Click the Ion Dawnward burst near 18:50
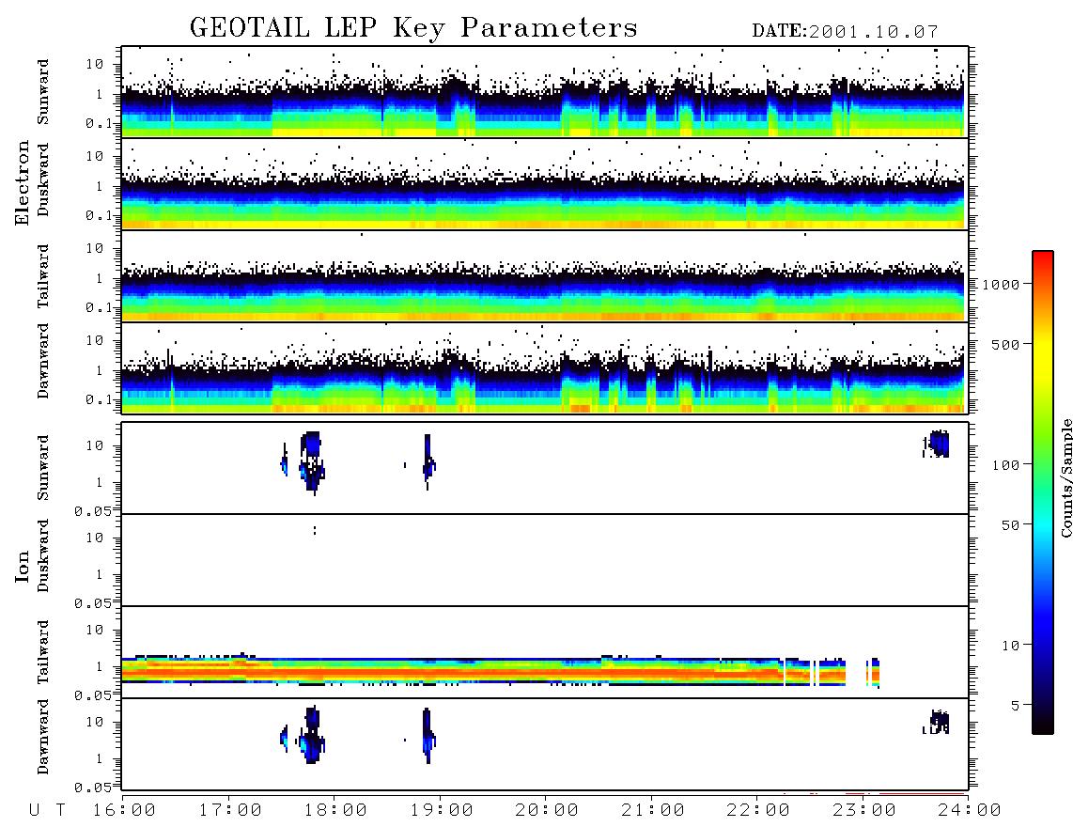 428,736
